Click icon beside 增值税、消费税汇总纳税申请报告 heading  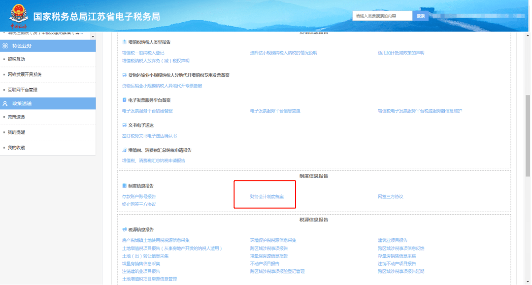point(124,150)
